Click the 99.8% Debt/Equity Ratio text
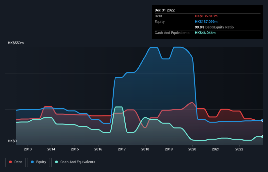This screenshot has width=268, height=172. (x=214, y=27)
